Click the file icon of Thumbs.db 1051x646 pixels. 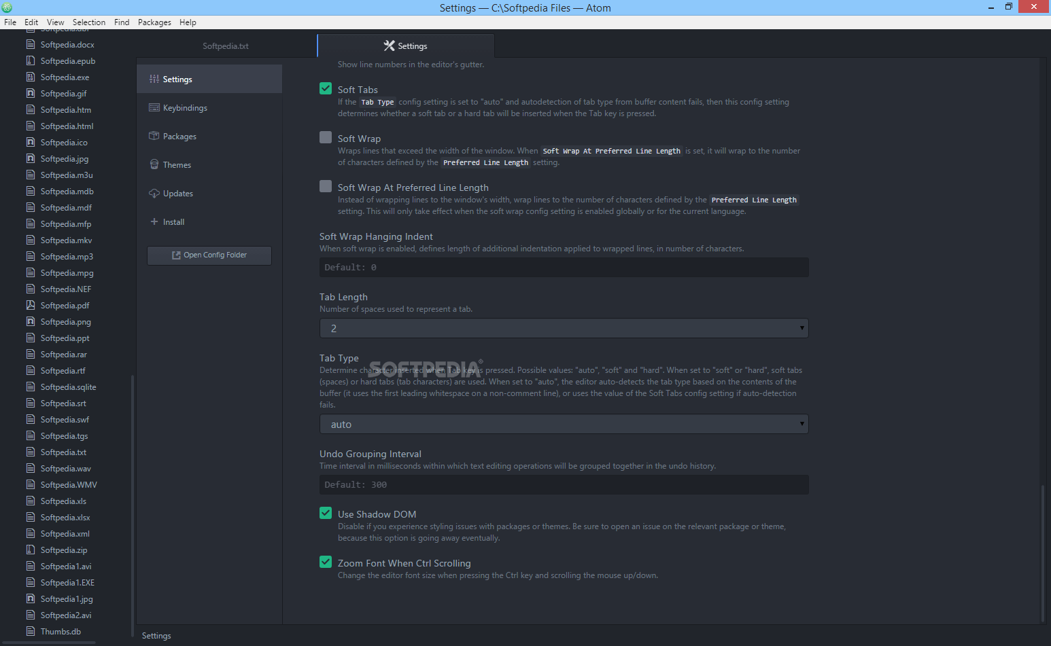(31, 631)
